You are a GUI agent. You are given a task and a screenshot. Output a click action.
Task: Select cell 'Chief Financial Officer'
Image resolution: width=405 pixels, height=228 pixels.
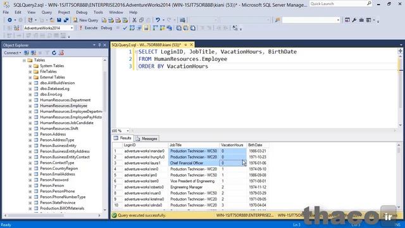point(194,163)
